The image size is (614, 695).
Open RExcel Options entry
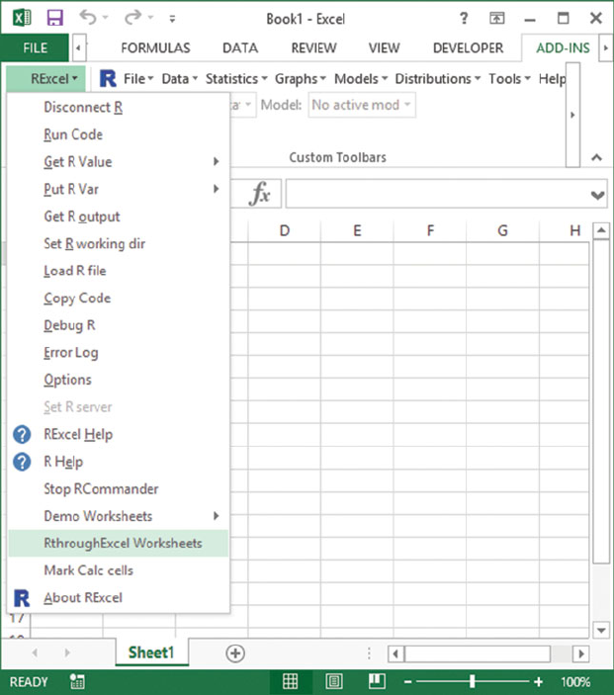119,380
